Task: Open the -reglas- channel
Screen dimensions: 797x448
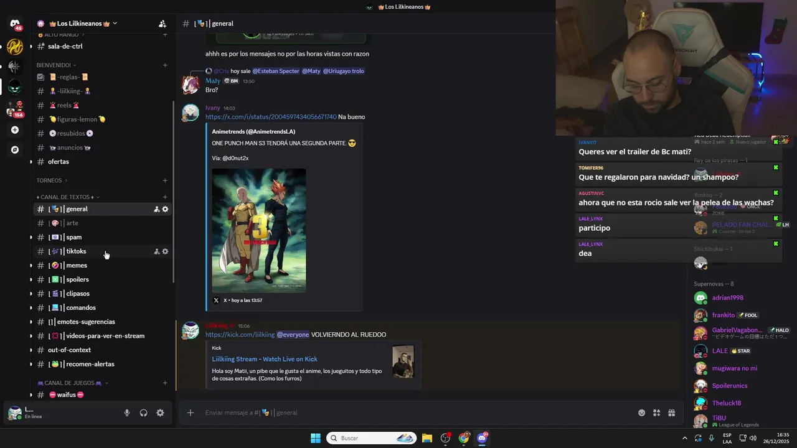Action: coord(103,77)
